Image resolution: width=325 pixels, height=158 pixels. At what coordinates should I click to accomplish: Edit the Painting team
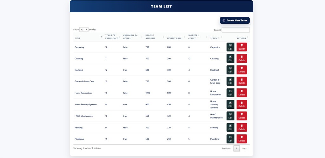pos(230,127)
